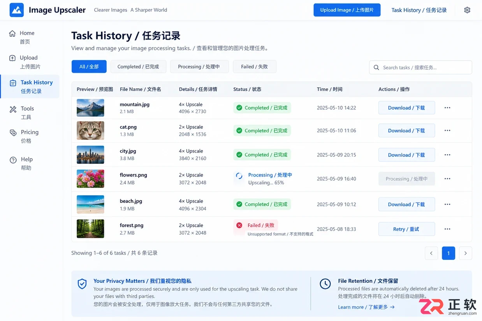This screenshot has height=321, width=482.
Task: Click the processing spinner for flowers.png
Action: (239, 176)
